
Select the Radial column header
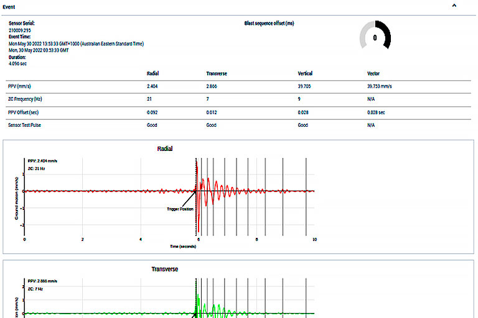click(152, 73)
